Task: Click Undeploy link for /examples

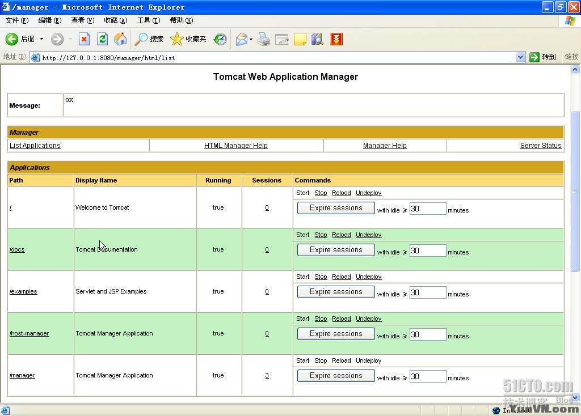Action: (x=368, y=277)
